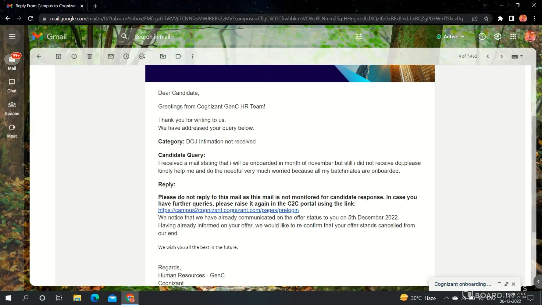Open Gmail support help
This screenshot has height=305, width=542.
pos(482,37)
